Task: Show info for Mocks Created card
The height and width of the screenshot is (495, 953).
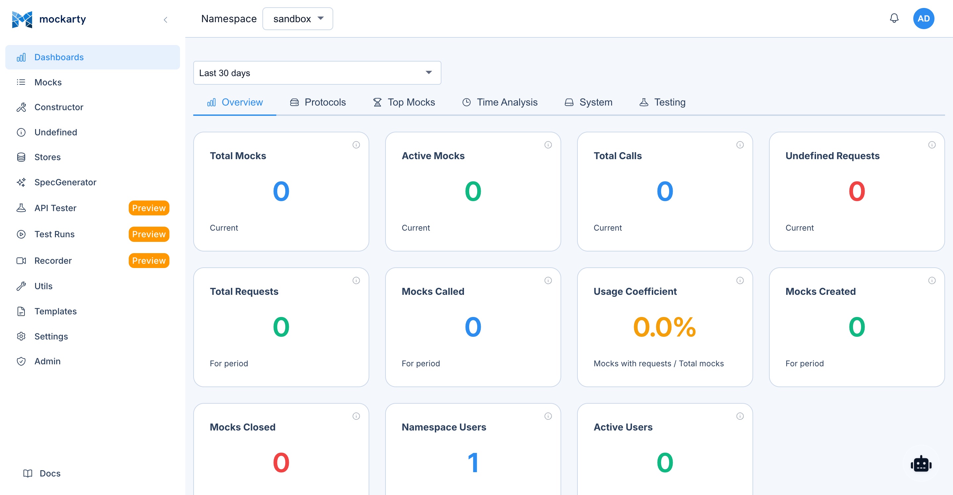Action: pos(931,281)
